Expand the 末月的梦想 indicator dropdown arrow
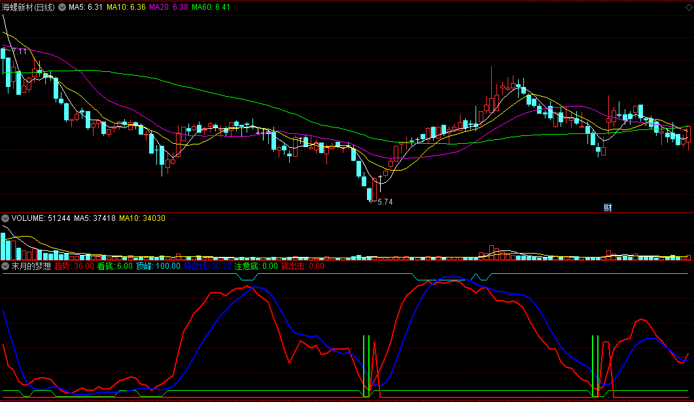 point(5,266)
